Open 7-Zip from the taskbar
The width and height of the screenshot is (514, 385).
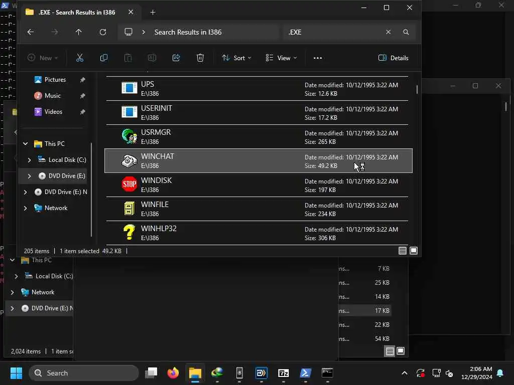point(283,373)
